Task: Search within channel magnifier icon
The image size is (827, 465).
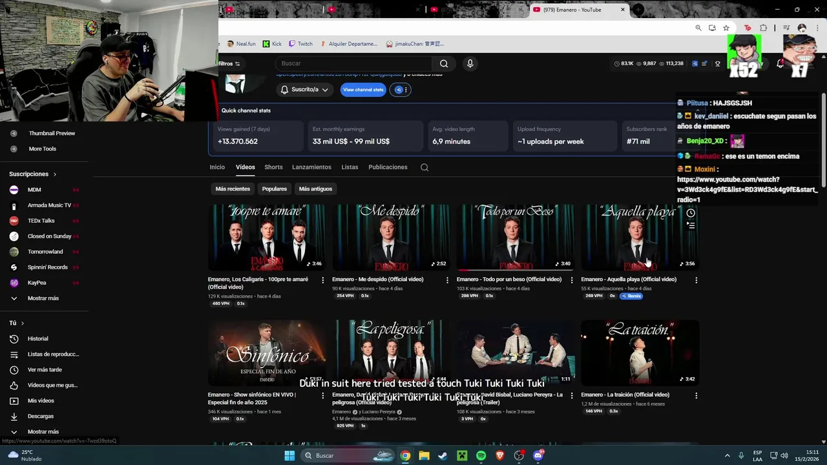Action: click(424, 167)
